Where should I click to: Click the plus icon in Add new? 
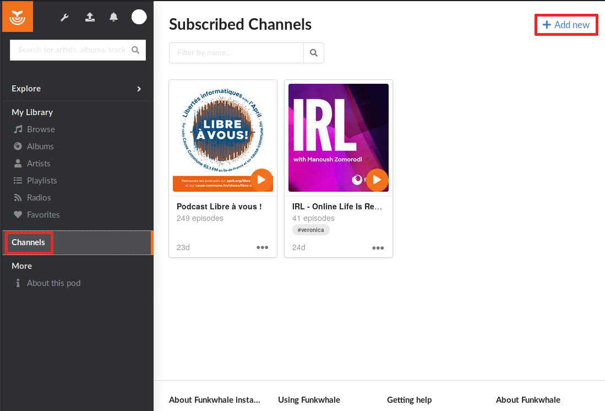tap(547, 25)
